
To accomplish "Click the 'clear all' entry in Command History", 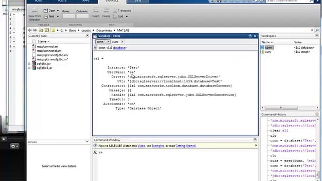I will 279,131.
